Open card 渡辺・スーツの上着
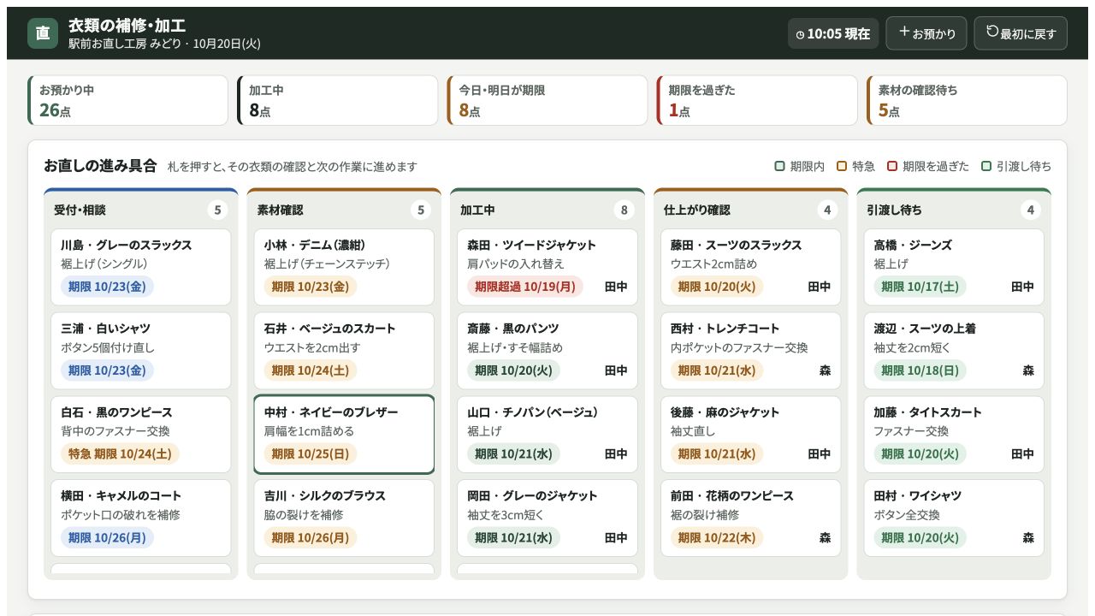 click(954, 351)
